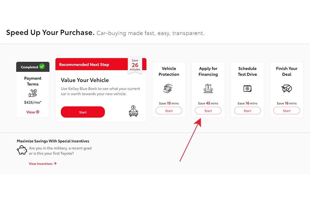This screenshot has height=207, width=310.
Task: Click the Apply for Financing bank icon
Action: coord(208,88)
